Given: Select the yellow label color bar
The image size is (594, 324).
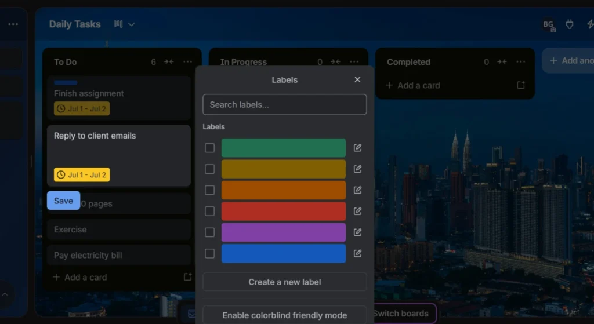Looking at the screenshot, I should pos(283,169).
